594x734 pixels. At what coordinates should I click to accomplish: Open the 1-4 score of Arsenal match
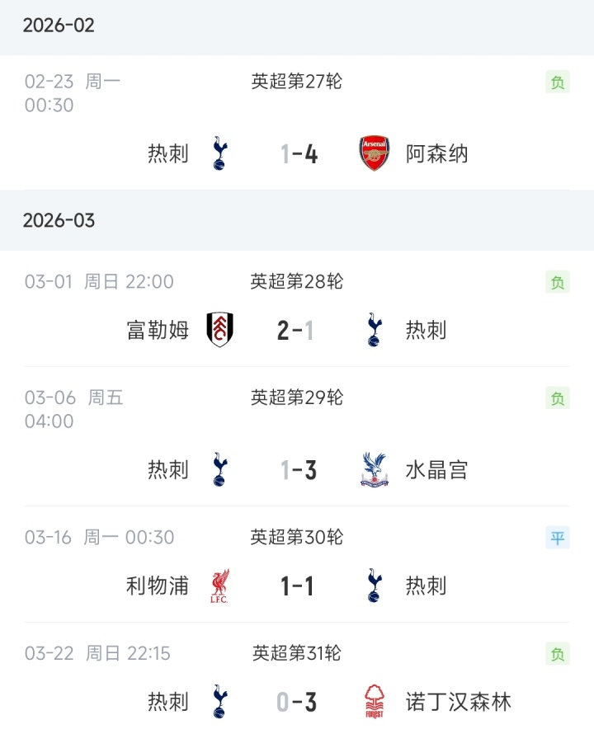tap(298, 154)
